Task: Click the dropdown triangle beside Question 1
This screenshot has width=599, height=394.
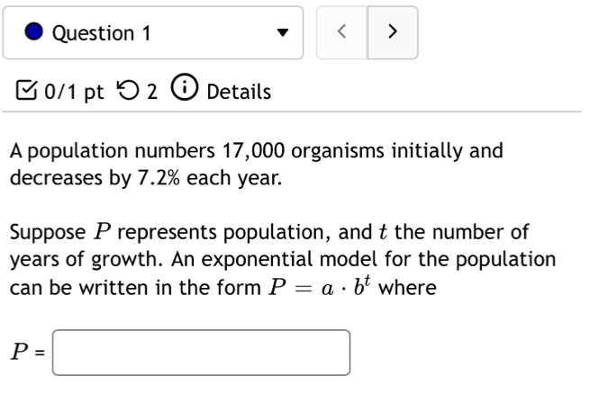Action: [x=282, y=33]
